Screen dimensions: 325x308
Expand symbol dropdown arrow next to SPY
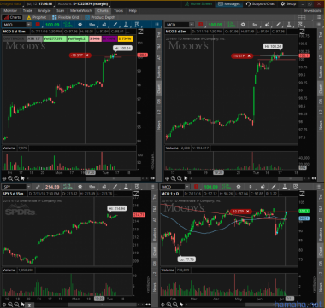tap(29, 187)
